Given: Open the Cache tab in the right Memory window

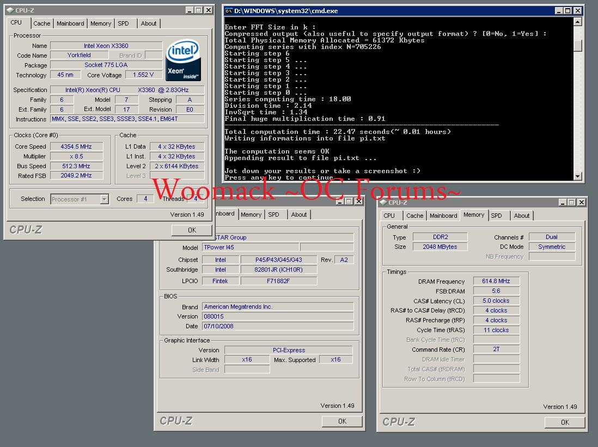Looking at the screenshot, I should [414, 216].
